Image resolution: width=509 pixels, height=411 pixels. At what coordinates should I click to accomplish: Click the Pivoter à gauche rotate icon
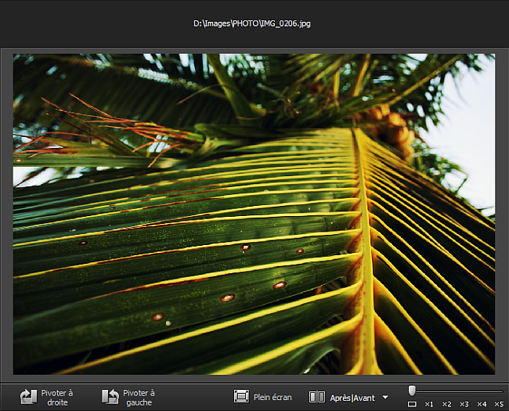coord(110,397)
